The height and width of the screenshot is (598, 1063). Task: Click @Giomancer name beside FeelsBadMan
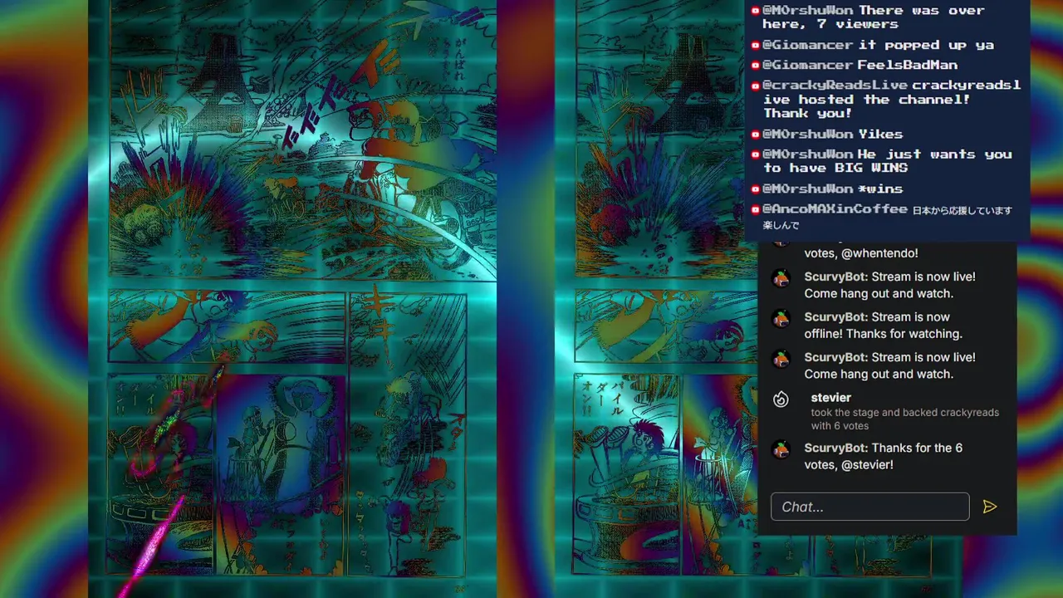pos(808,65)
